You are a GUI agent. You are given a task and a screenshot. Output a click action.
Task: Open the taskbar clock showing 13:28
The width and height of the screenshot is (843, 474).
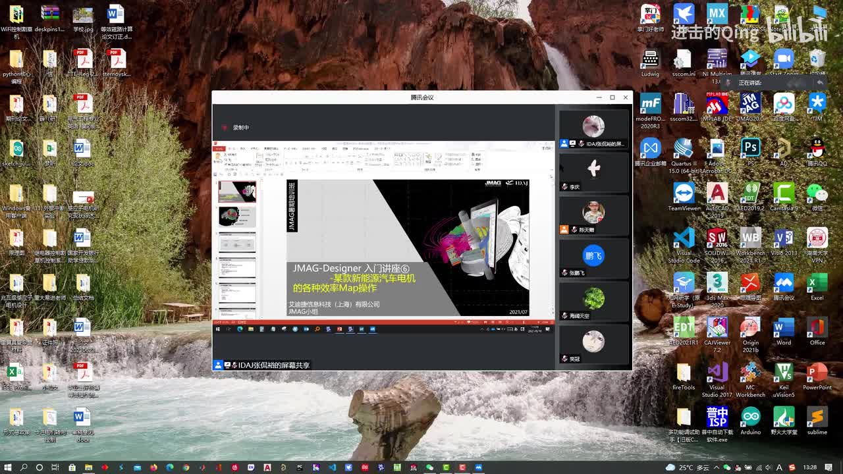tap(810, 467)
